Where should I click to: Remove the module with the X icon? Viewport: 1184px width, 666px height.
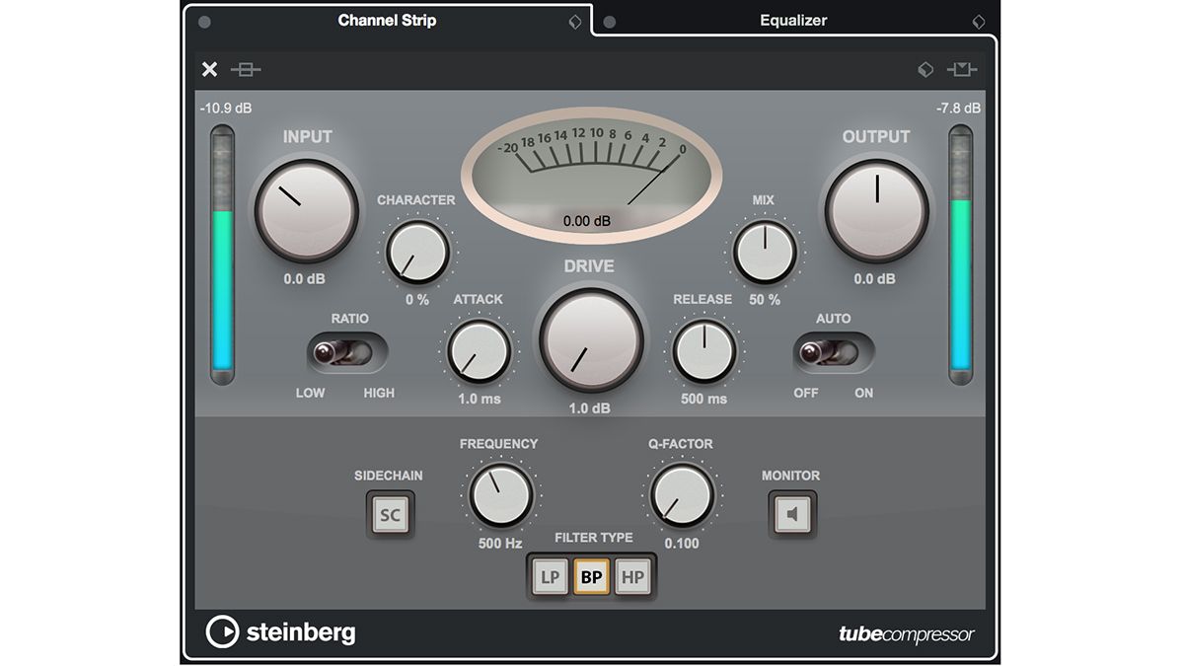[x=210, y=69]
